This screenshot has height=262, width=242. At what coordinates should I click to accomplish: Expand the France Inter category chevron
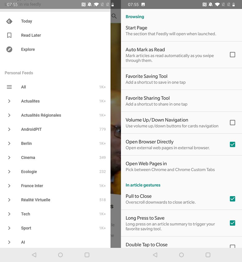click(9, 186)
